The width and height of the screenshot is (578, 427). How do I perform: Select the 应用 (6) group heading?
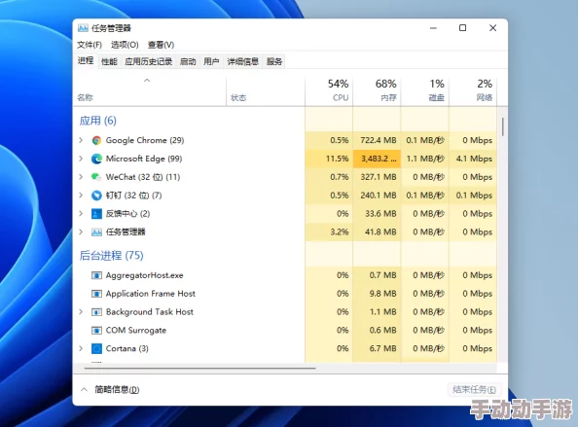click(97, 121)
